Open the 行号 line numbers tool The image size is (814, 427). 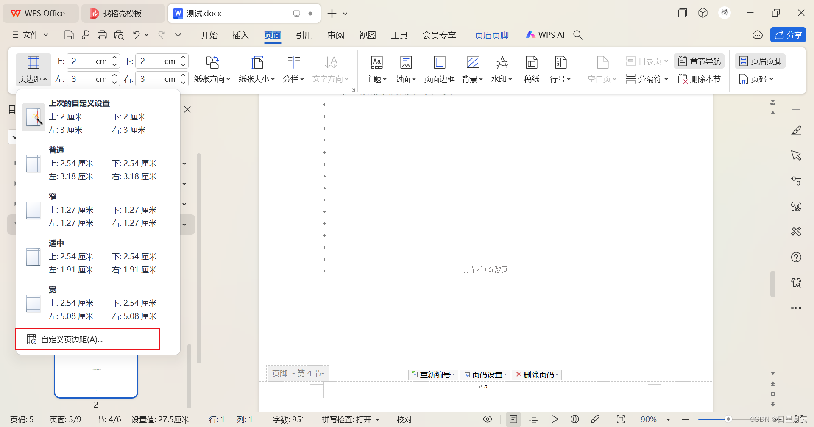(x=560, y=70)
